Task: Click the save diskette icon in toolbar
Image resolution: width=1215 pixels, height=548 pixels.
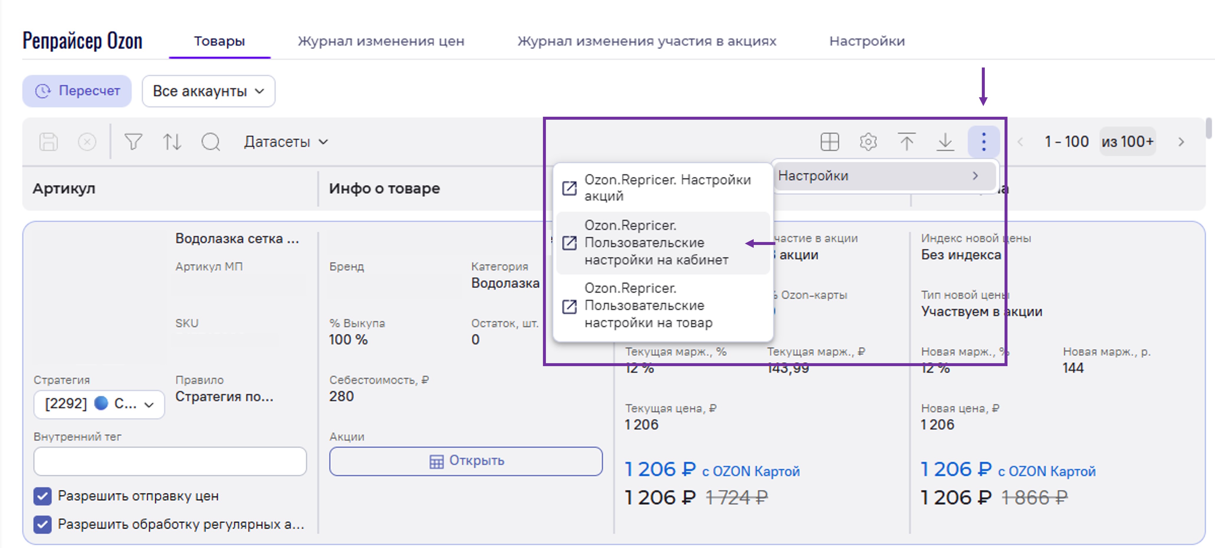Action: (x=48, y=141)
